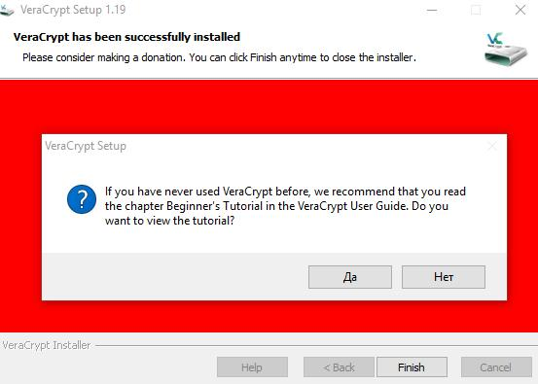Viewport: 538px width, 384px height.
Task: Close the inner VeraCrypt Setup dialog
Action: click(492, 147)
